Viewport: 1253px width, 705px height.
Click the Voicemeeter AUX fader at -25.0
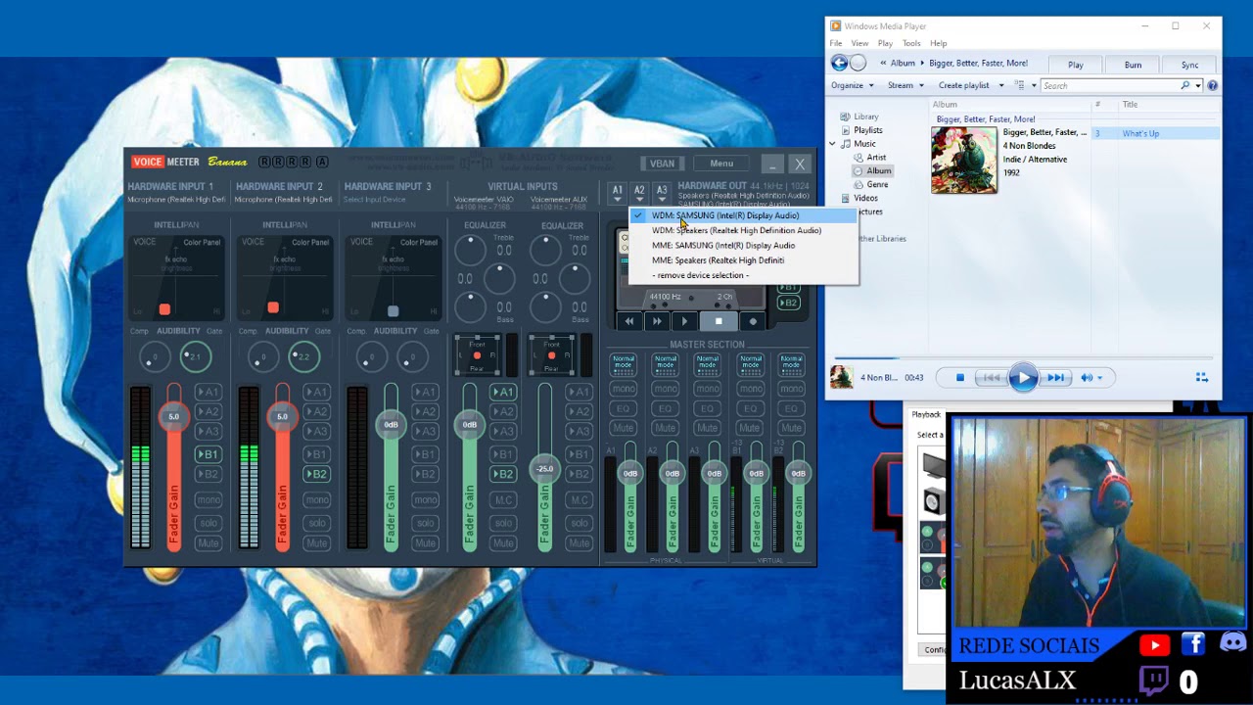544,469
